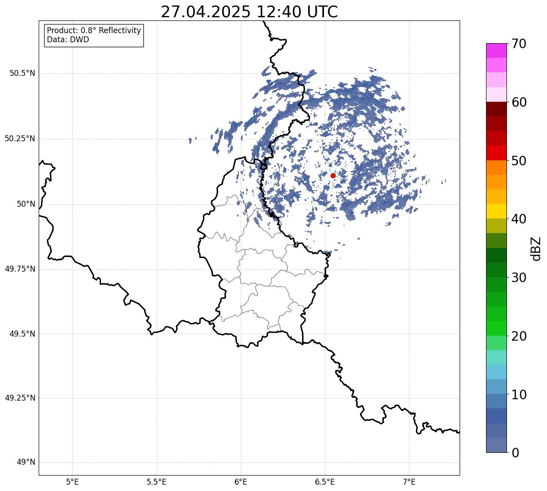Click the latitude label 49.75°N
This screenshot has width=547, height=491.
pos(20,269)
